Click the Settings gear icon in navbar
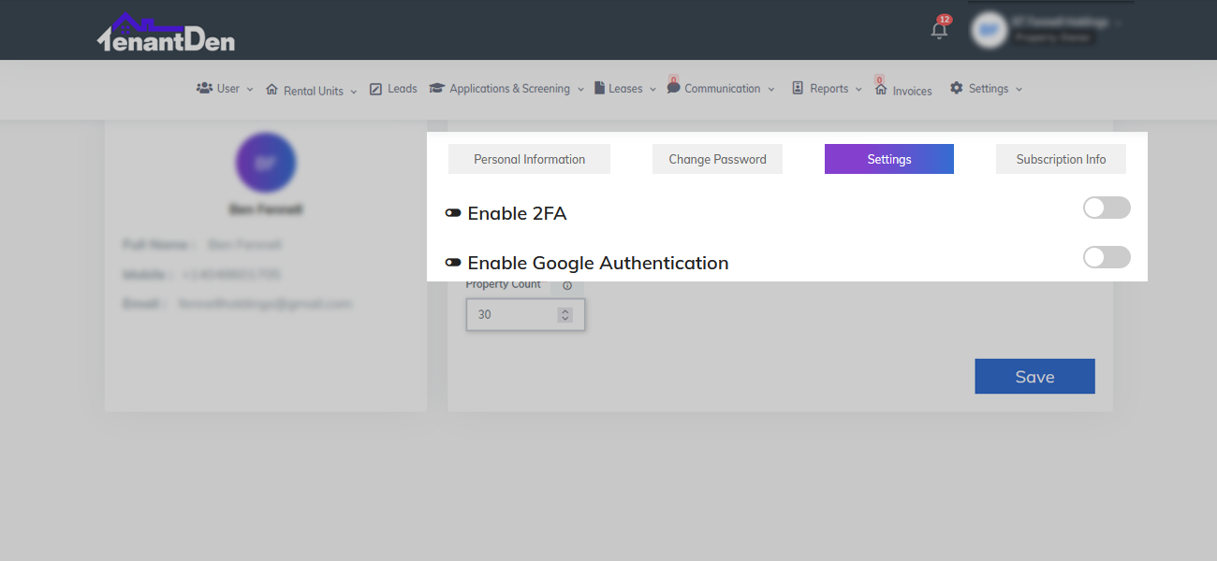The width and height of the screenshot is (1217, 561). 956,88
